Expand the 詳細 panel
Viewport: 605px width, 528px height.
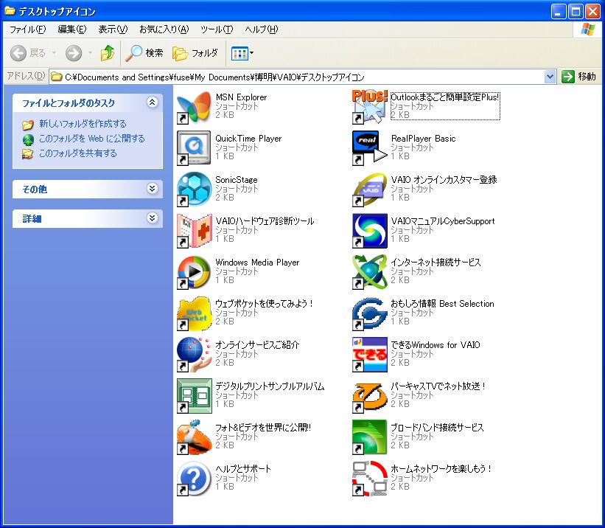pyautogui.click(x=152, y=218)
